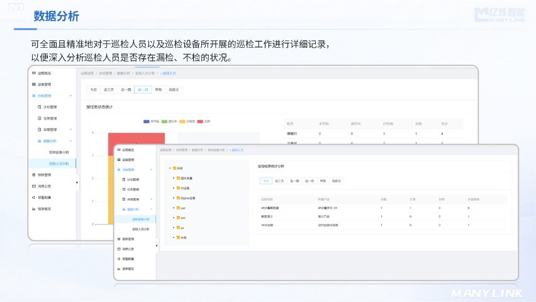Click 设备管理 icon in back window sidebar
The width and height of the screenshot is (536, 302).
pos(34,84)
